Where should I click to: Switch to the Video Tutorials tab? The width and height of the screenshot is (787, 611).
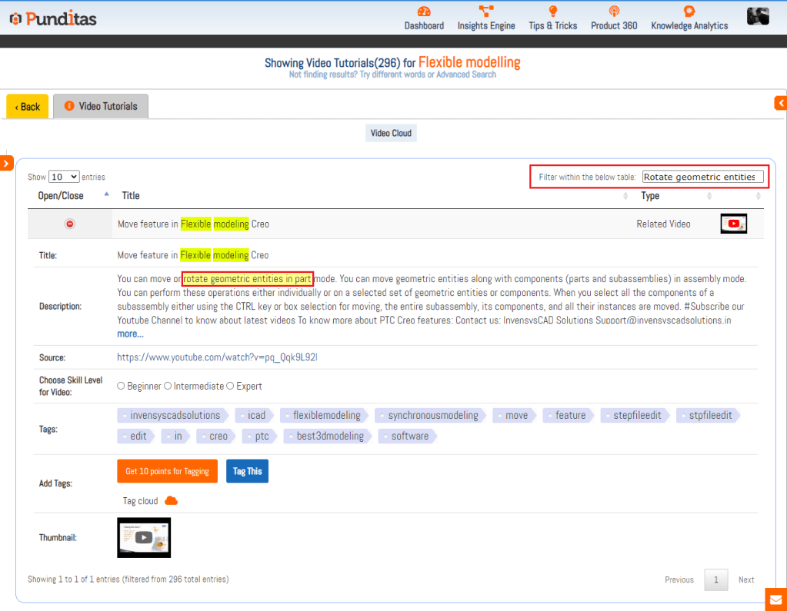(x=101, y=106)
